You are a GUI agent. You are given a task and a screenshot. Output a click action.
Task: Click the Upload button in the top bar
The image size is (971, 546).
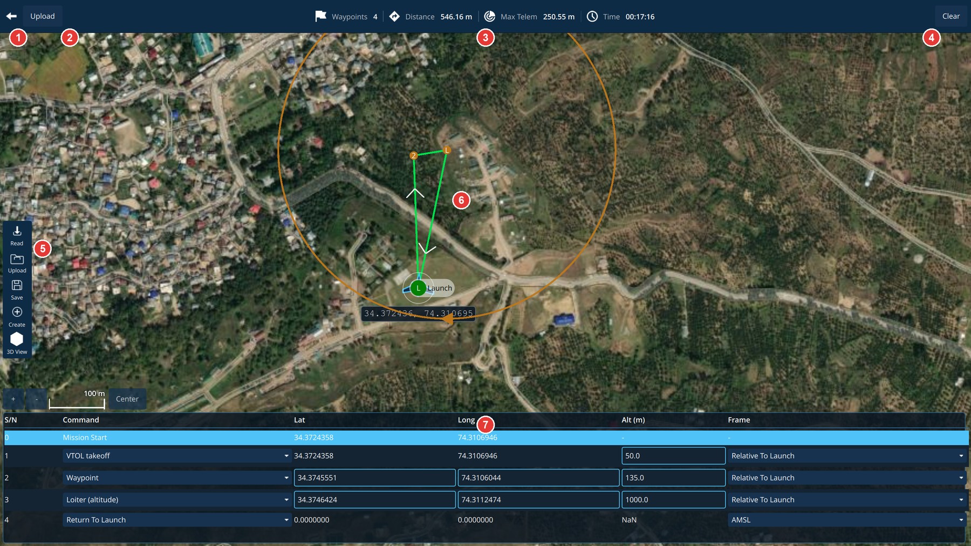[x=43, y=16]
